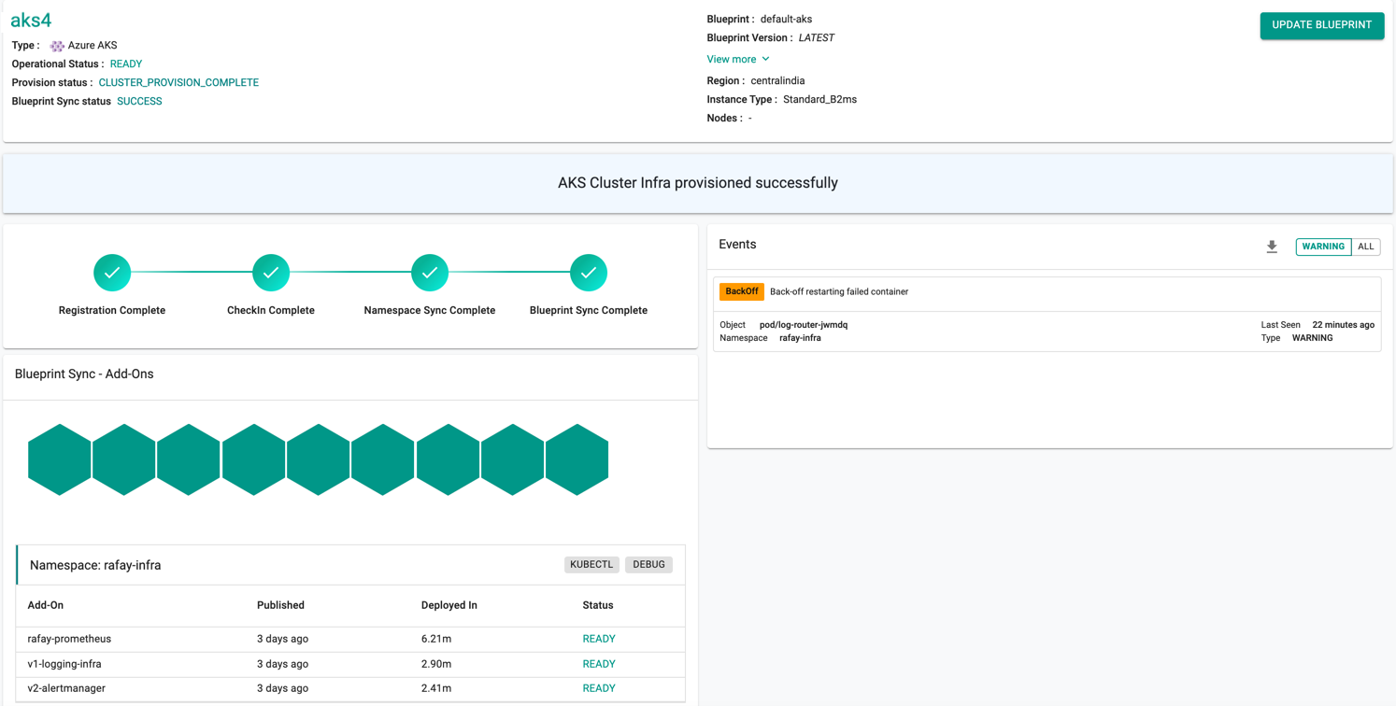
Task: Click the UPDATE BLUEPRINT button
Action: click(x=1322, y=25)
